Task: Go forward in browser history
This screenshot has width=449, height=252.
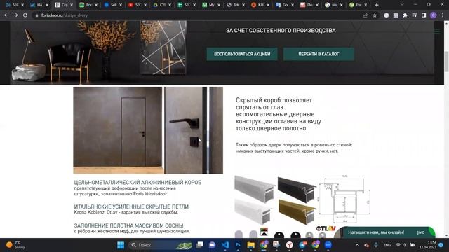Action: point(15,15)
